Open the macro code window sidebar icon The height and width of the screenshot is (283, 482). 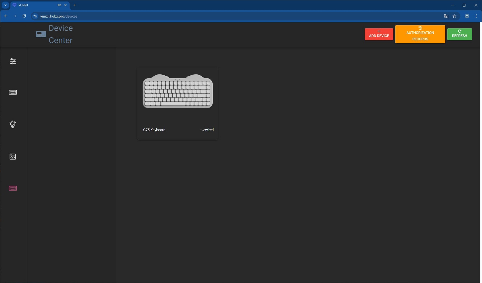coord(13,157)
